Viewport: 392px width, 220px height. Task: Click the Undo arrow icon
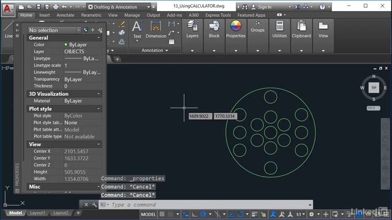(x=64, y=7)
